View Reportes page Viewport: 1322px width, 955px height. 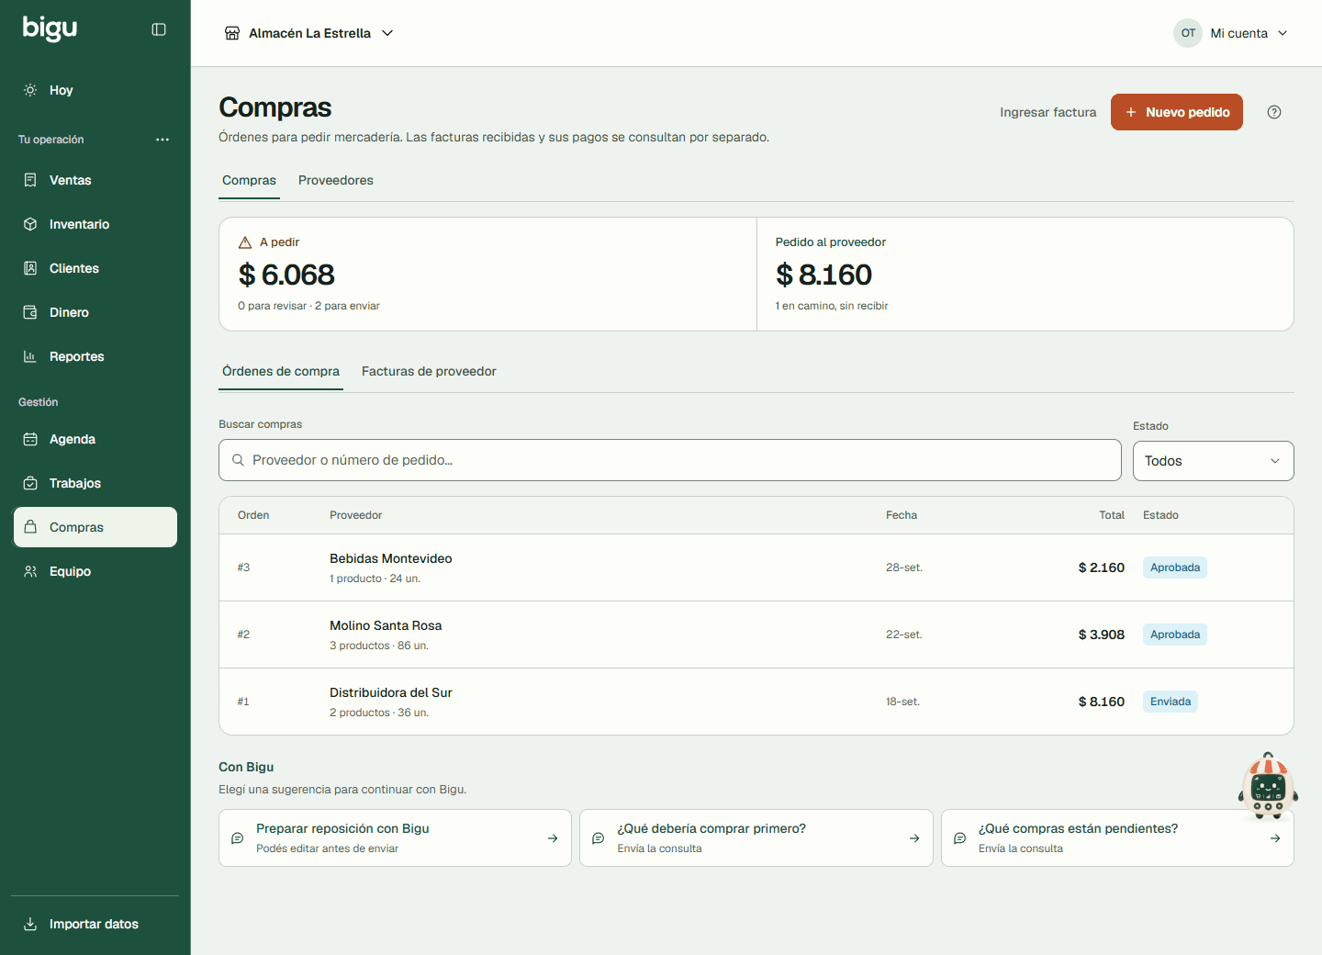click(x=95, y=356)
